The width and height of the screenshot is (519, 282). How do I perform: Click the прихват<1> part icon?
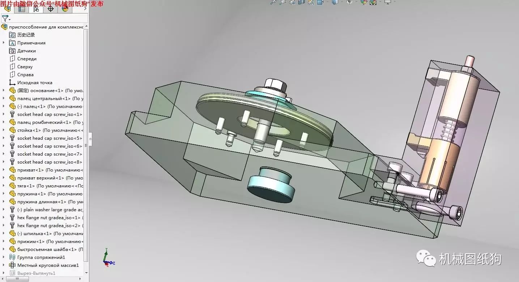[x=12, y=170]
